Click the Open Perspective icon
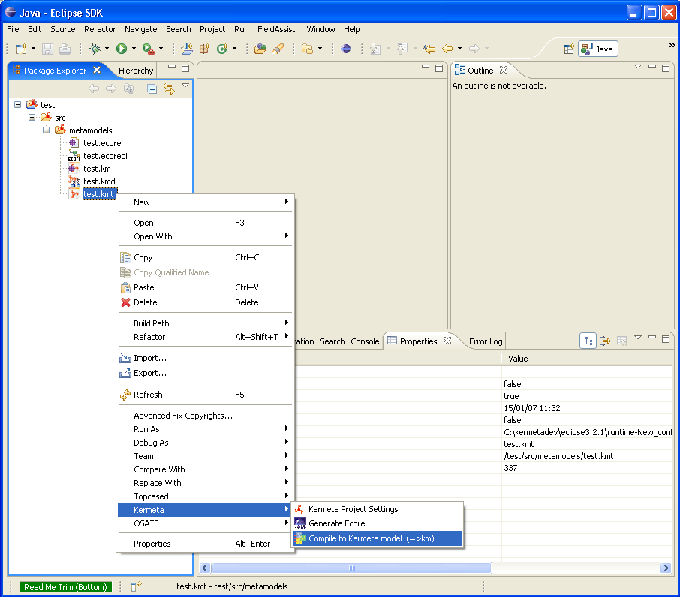Image resolution: width=680 pixels, height=597 pixels. coord(569,49)
